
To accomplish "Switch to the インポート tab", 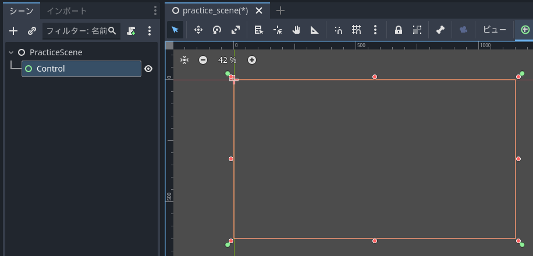I will click(67, 11).
